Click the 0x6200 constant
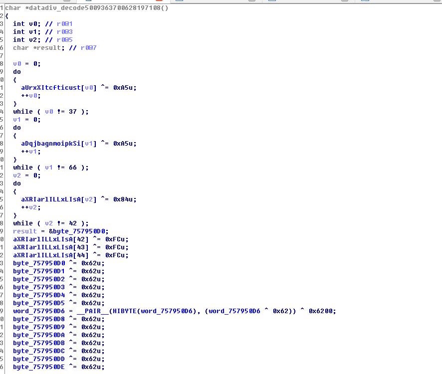The height and width of the screenshot is (374, 442). pyautogui.click(x=320, y=311)
